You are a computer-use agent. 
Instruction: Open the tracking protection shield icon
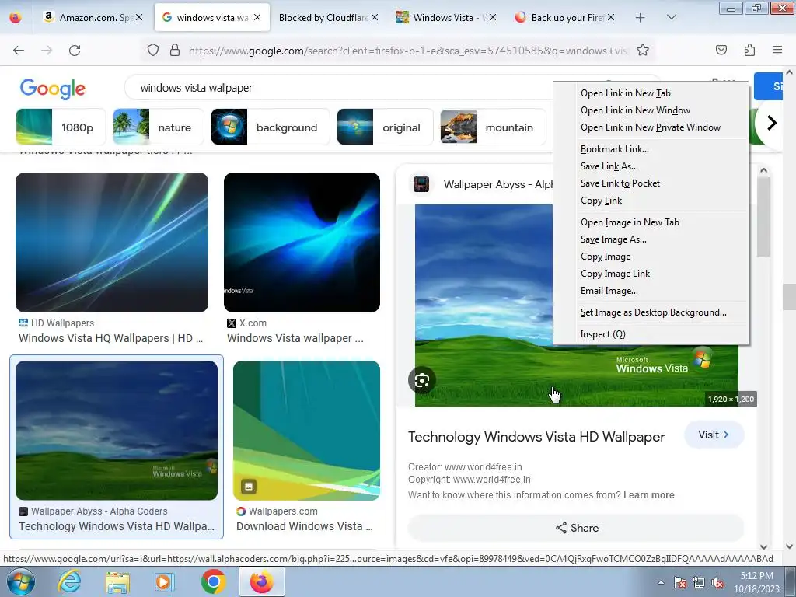(x=153, y=50)
